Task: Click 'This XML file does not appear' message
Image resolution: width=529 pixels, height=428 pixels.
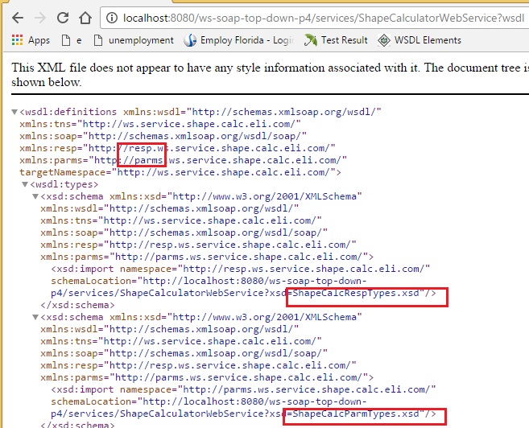Action: point(268,75)
